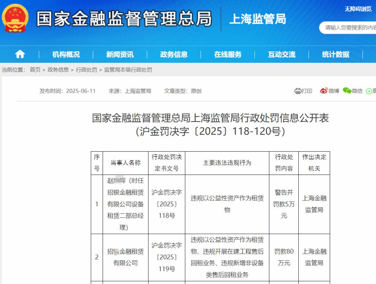Click the 国家金融监督管理总局 header title
Image resolution: width=376 pixels, height=284 pixels.
[x=124, y=18]
